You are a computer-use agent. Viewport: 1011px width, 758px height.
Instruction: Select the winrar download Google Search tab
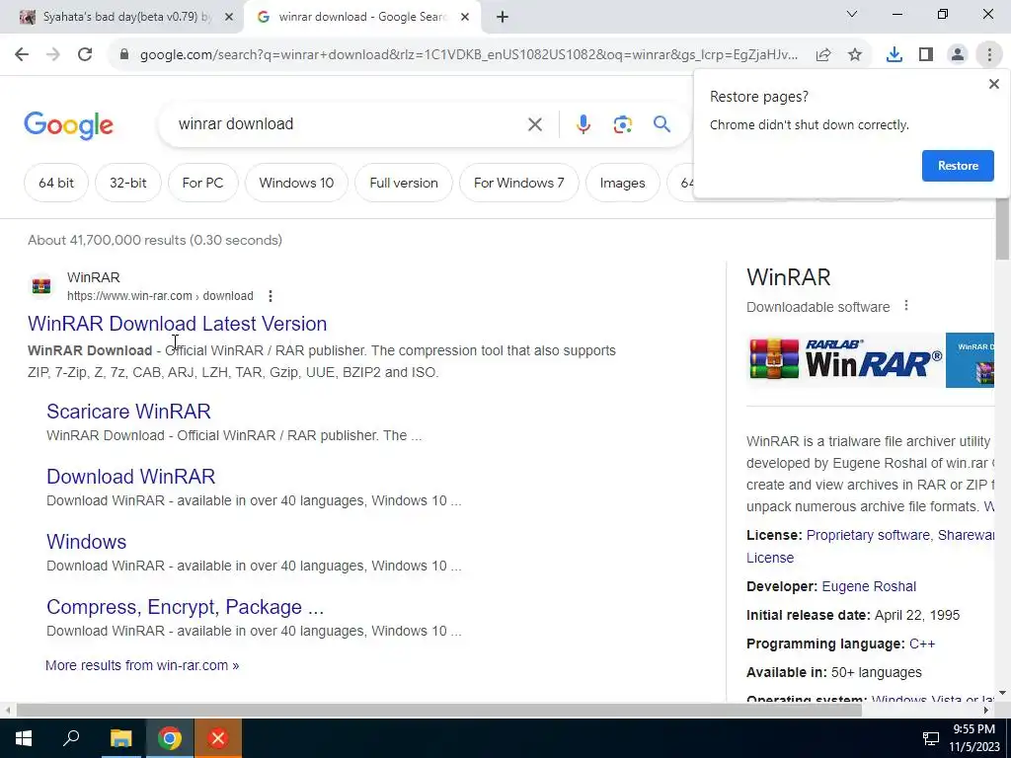361,17
